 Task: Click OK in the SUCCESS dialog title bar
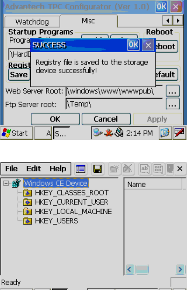pos(133,45)
